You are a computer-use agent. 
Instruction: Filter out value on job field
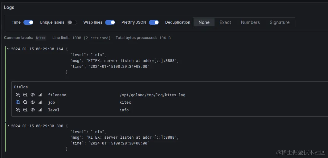[25, 102]
